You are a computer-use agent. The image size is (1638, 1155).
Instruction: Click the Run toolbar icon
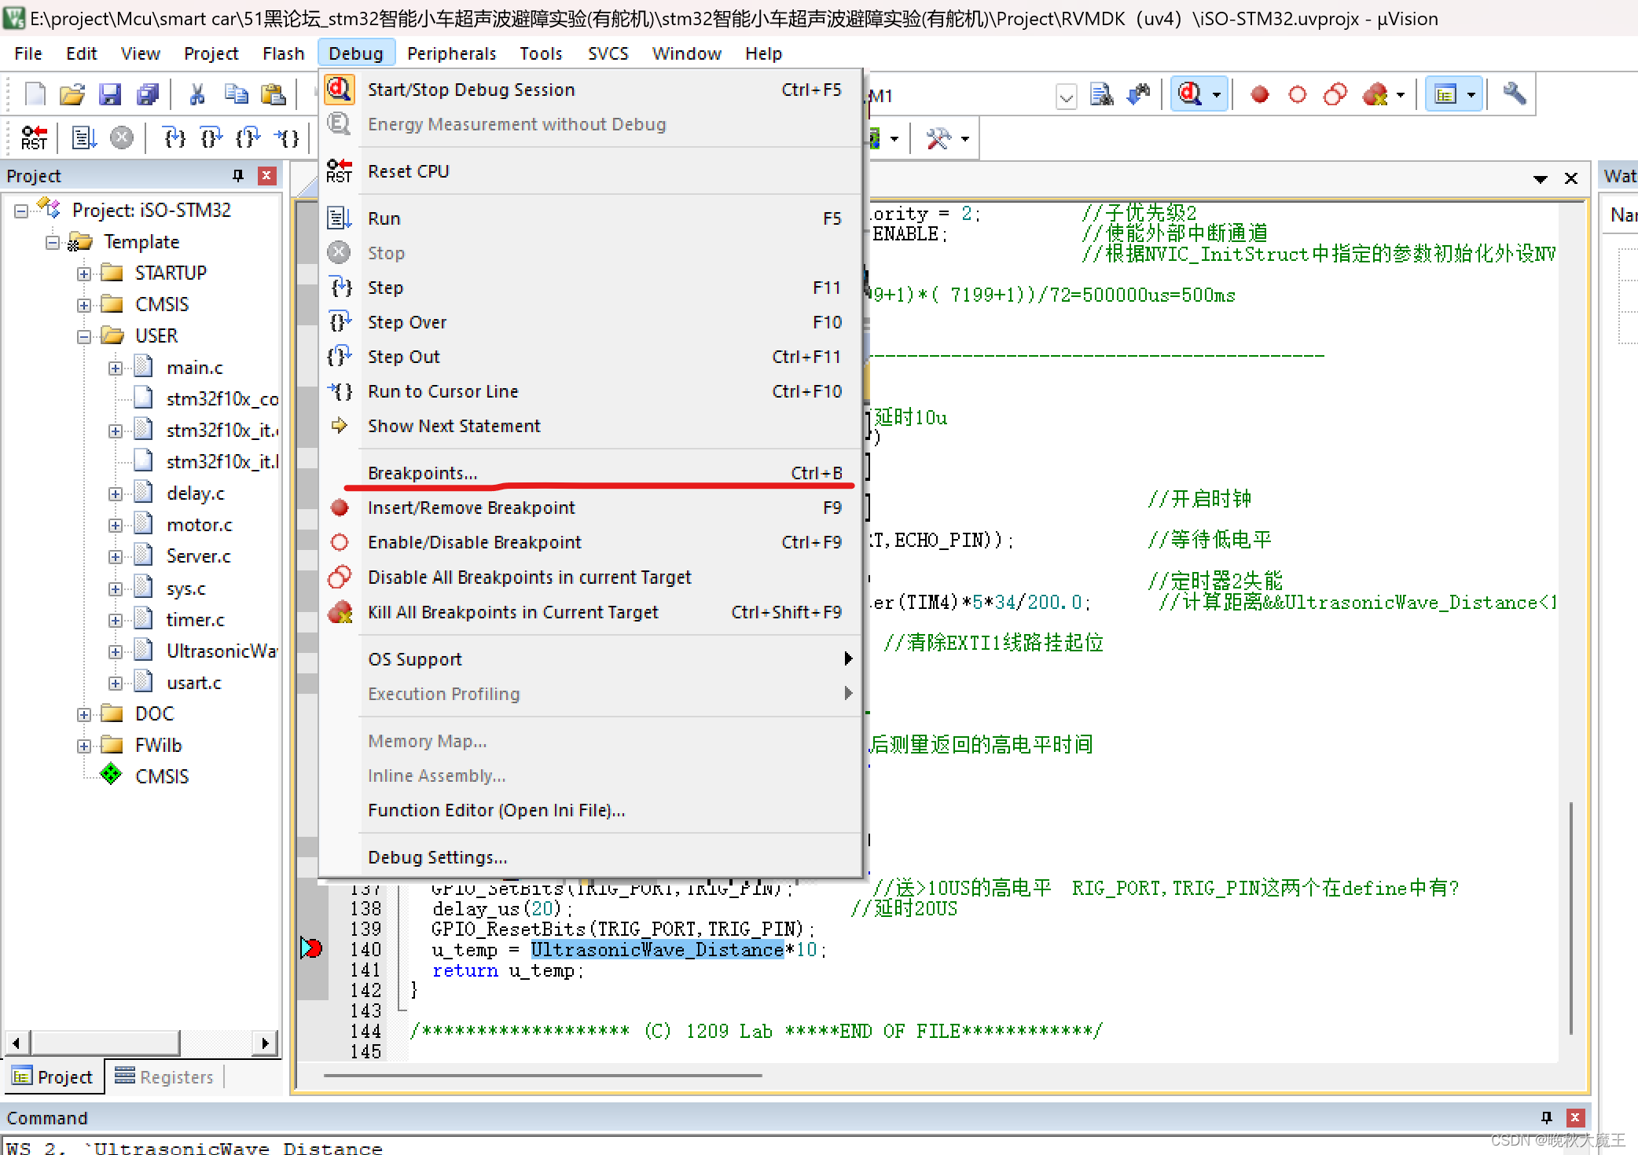pos(83,138)
